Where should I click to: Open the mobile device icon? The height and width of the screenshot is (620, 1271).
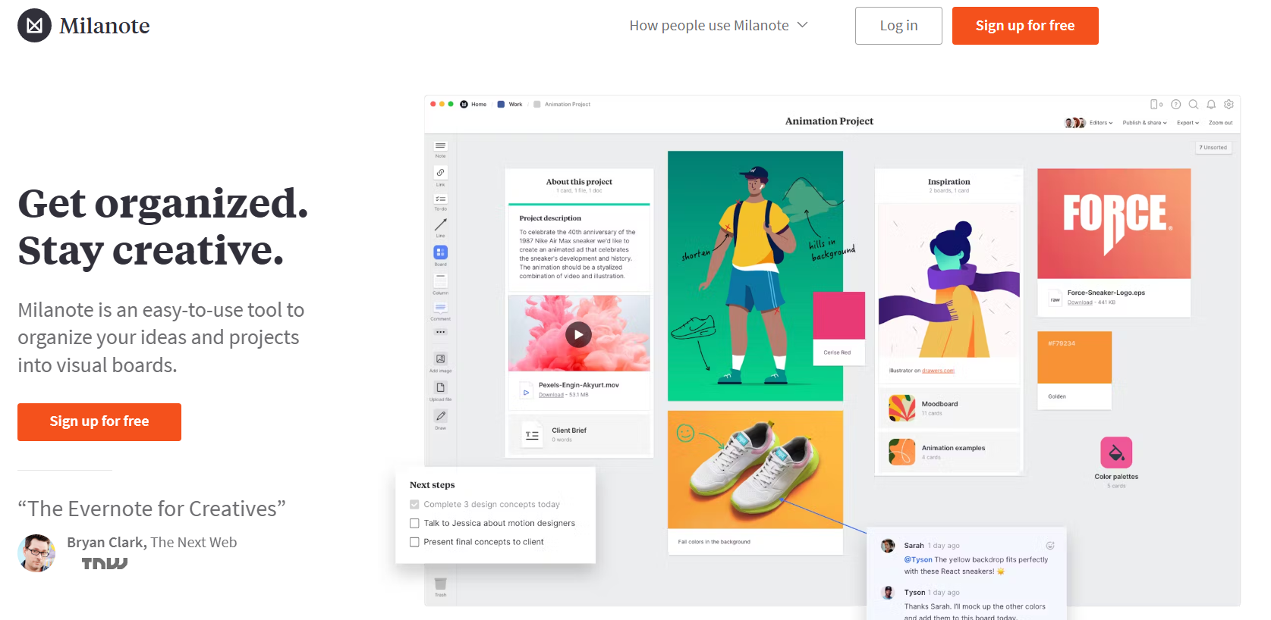[1155, 105]
